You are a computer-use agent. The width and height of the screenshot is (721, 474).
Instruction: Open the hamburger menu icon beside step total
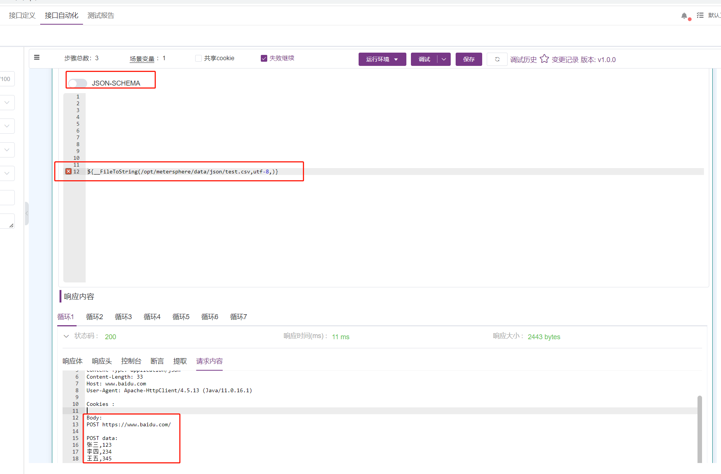point(37,58)
